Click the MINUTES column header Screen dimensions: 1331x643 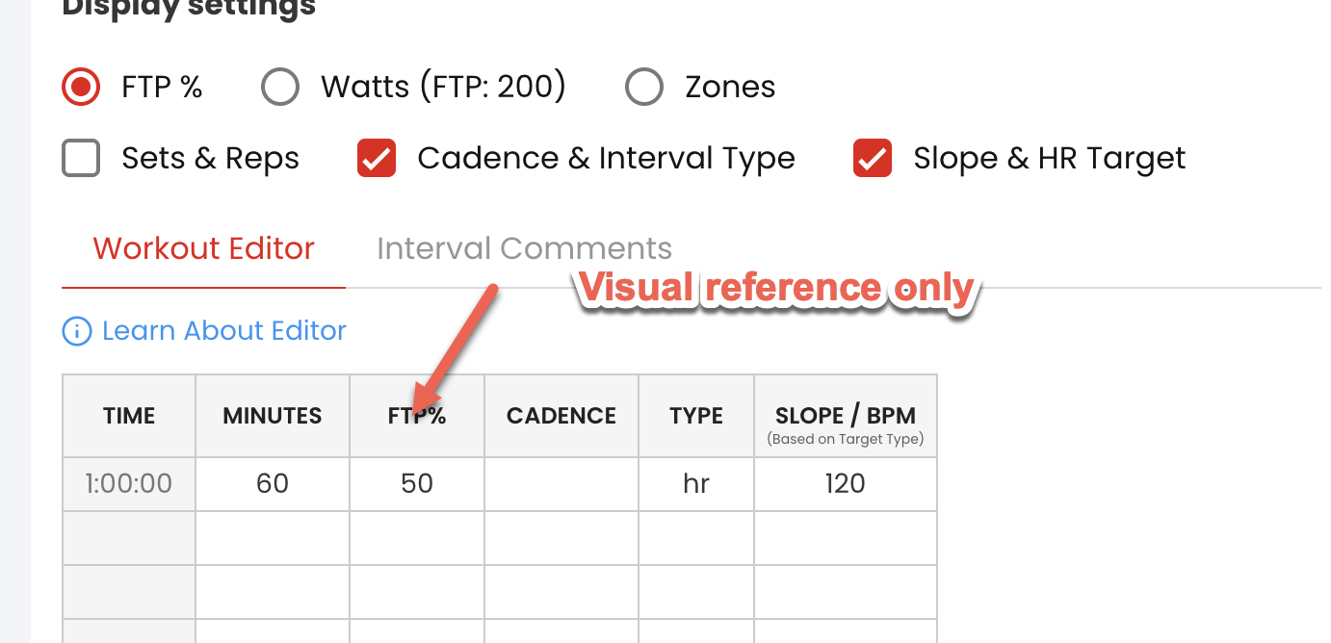point(273,416)
